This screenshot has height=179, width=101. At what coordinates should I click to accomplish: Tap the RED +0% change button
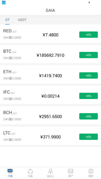click(x=89, y=35)
